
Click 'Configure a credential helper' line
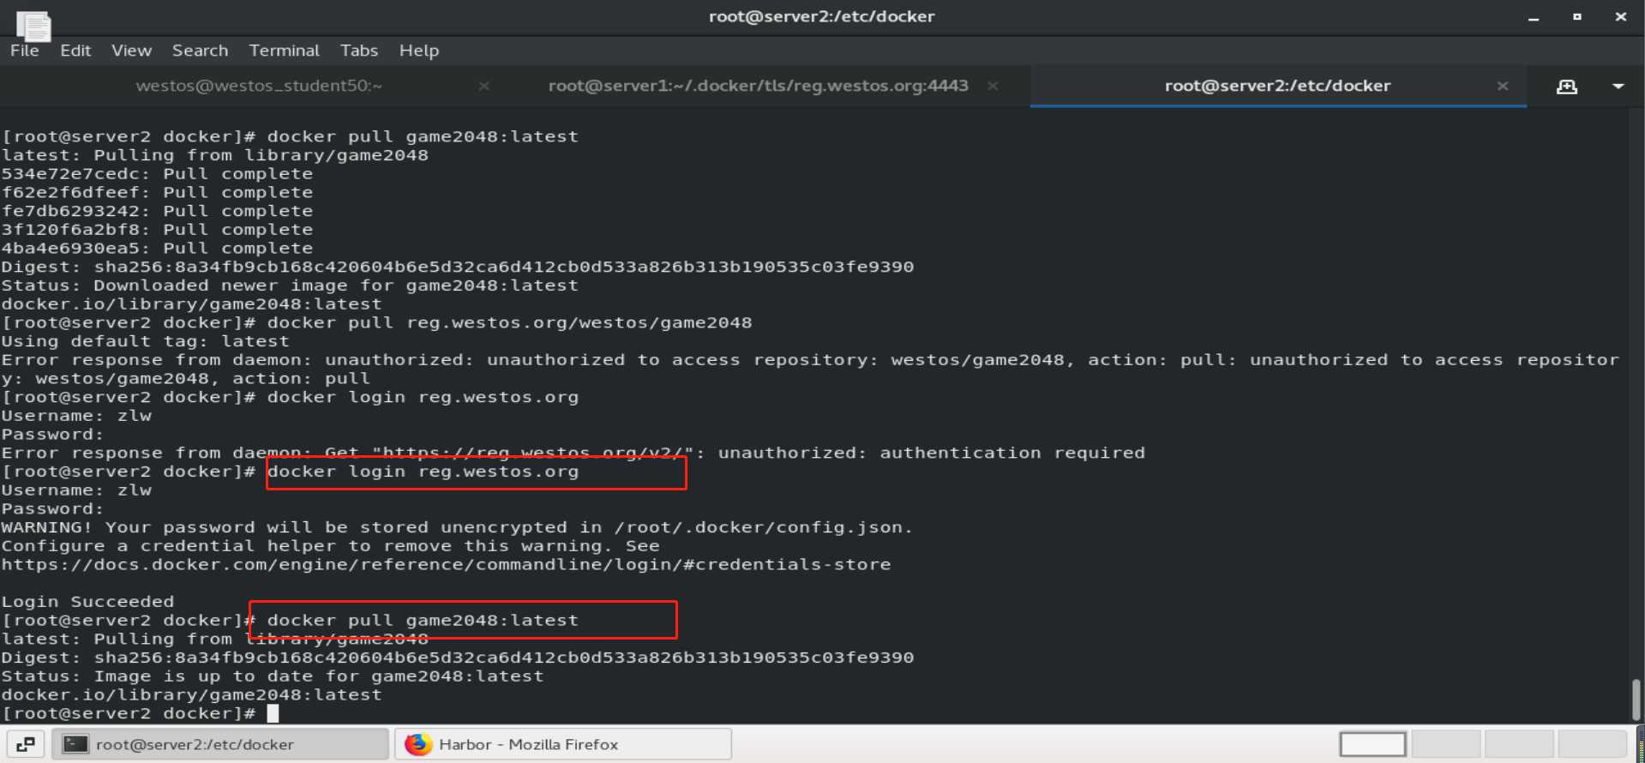coord(330,546)
